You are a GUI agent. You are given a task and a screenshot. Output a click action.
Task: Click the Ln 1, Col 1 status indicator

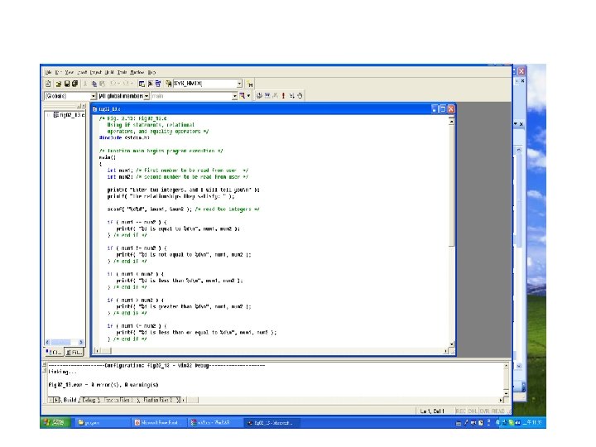pyautogui.click(x=432, y=411)
